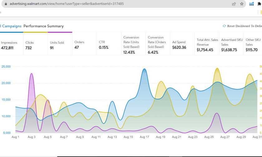Click the Aug 17 impressions peak on chart
The height and width of the screenshot is (157, 262).
(144, 69)
